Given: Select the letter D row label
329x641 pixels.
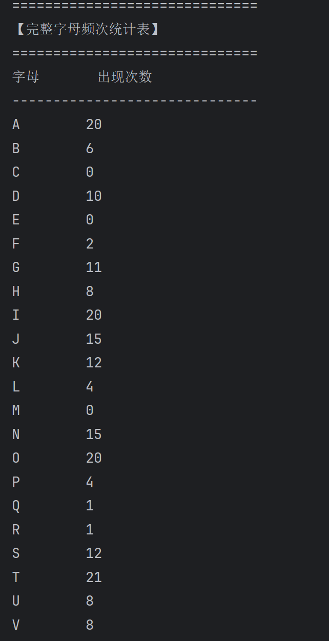Looking at the screenshot, I should (16, 196).
